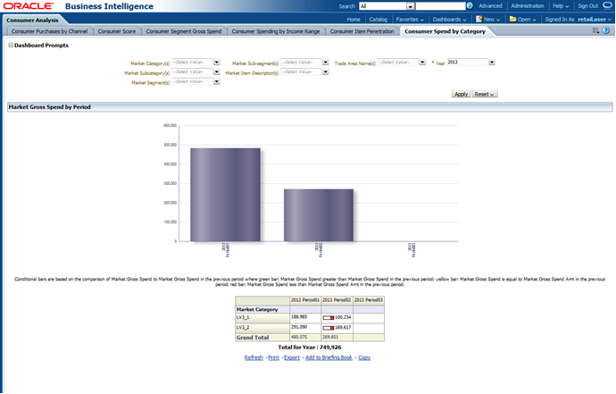Switch to Consumer Spending by Income Range tab
Viewport: 616px width, 394px height.
tap(276, 31)
